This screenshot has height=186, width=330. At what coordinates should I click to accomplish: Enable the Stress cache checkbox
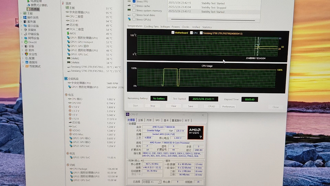pos(134,6)
